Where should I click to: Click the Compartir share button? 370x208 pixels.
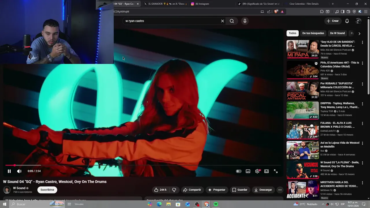tap(192, 190)
